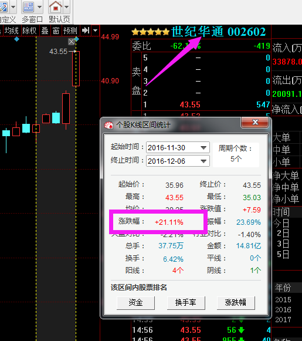The height and width of the screenshot is (341, 302).
Task: Expand the 终止时间 date dropdown
Action: [x=203, y=161]
